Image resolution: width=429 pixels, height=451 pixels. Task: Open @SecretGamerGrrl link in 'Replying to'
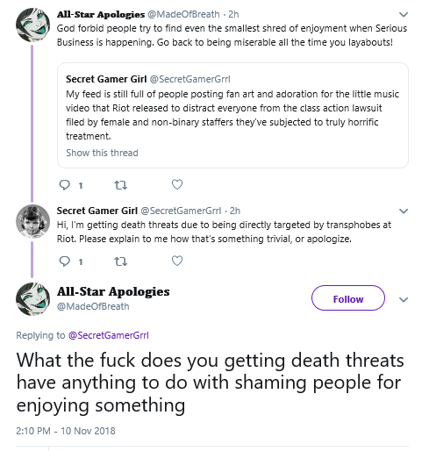[x=109, y=335]
